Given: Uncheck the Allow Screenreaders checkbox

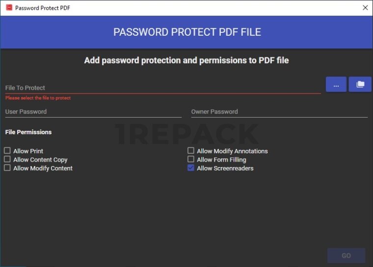Looking at the screenshot, I should coord(191,168).
